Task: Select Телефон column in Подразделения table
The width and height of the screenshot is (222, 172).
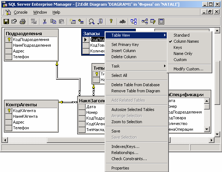Action: click(21, 57)
